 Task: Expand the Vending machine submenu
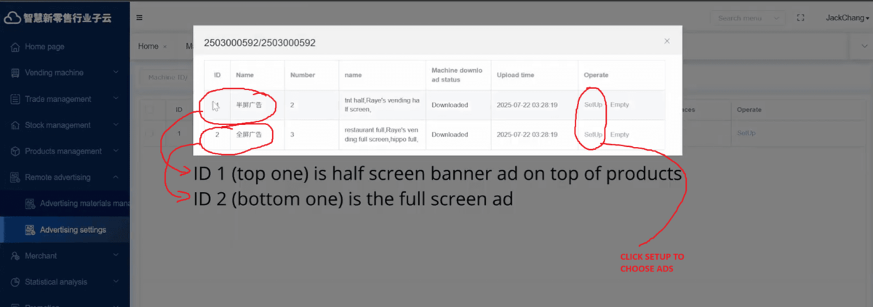116,73
